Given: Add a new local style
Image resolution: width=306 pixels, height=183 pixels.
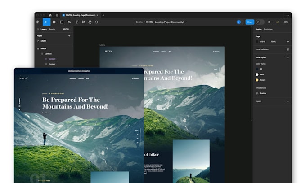Looking at the screenshot, I should [x=288, y=57].
